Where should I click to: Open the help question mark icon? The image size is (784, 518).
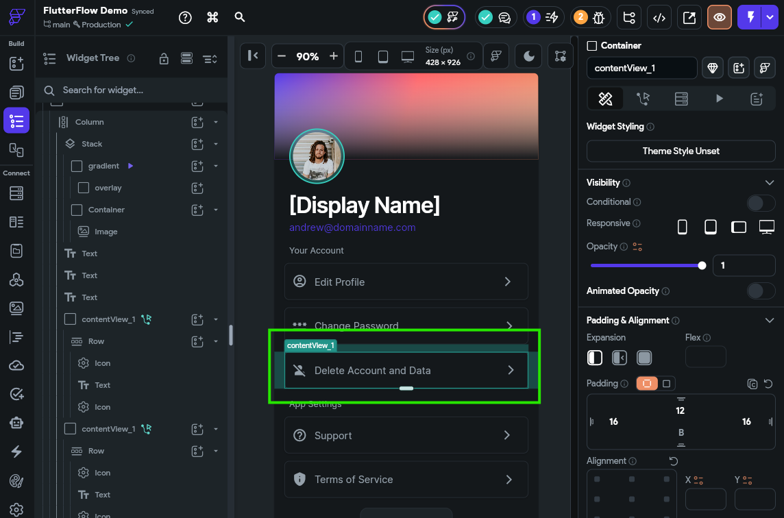[x=185, y=18]
